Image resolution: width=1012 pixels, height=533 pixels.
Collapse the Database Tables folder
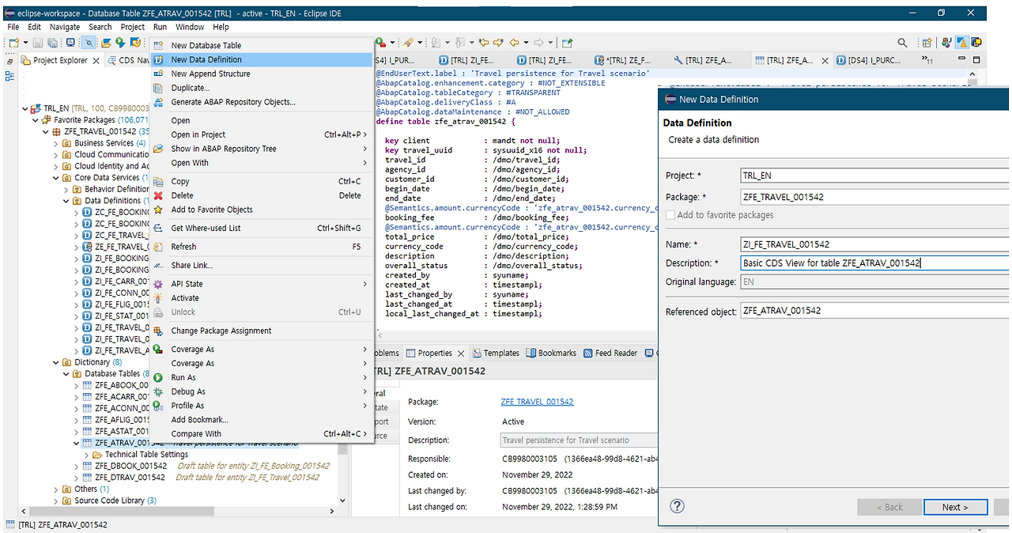point(66,374)
